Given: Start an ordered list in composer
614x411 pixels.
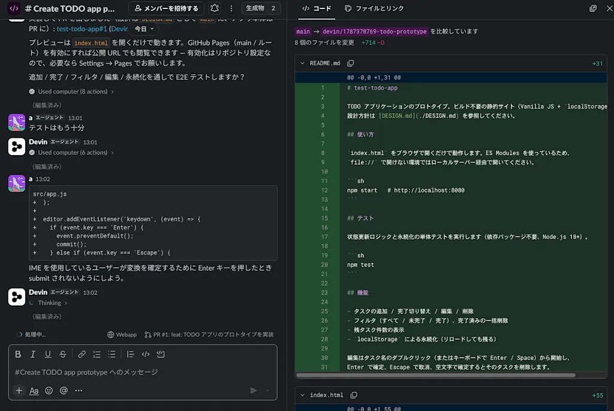Looking at the screenshot, I should [x=97, y=354].
